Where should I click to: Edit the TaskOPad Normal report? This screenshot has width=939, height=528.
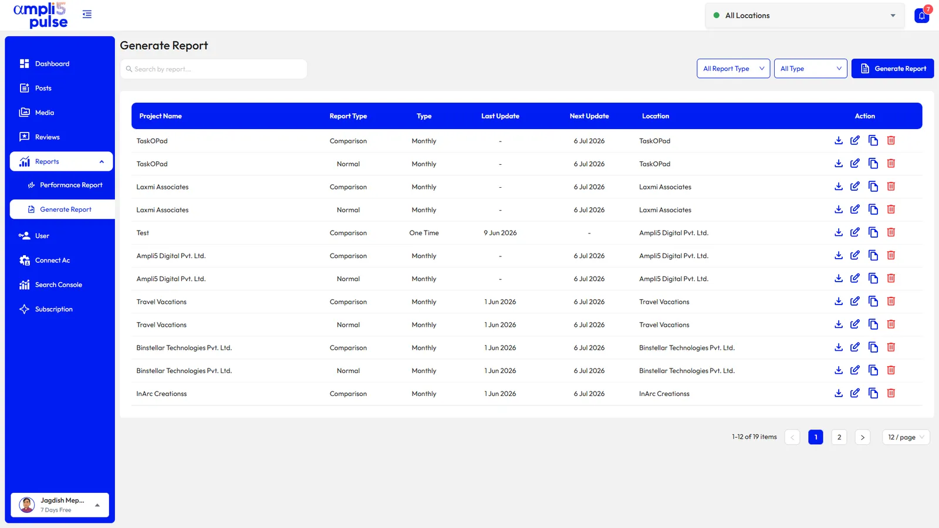click(x=855, y=164)
